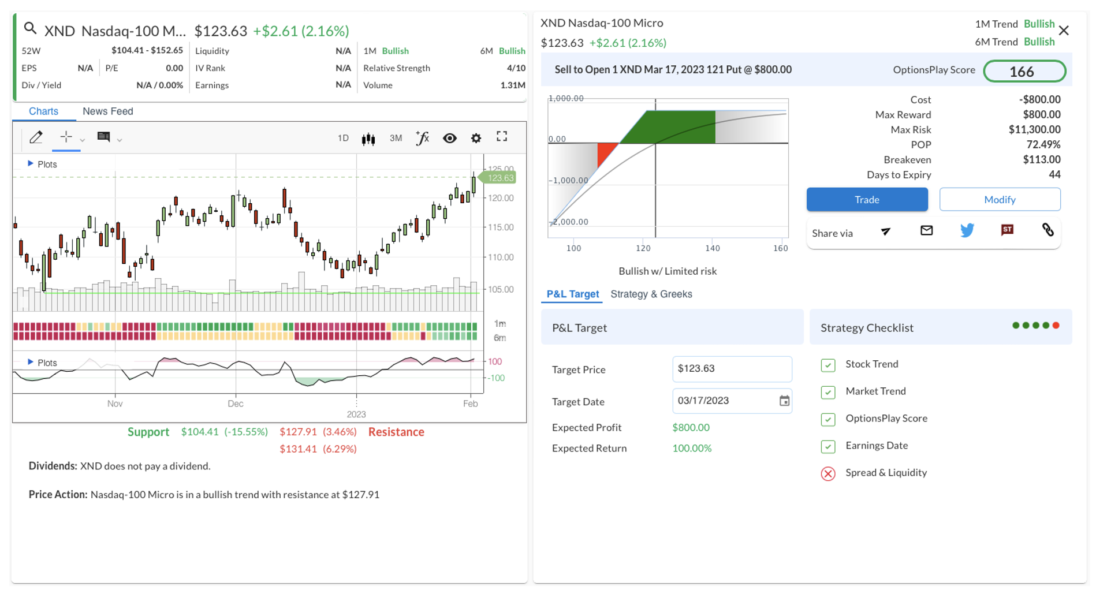Toggle the Stock Trend checklist checkbox
This screenshot has width=1096, height=590.
pyautogui.click(x=828, y=365)
